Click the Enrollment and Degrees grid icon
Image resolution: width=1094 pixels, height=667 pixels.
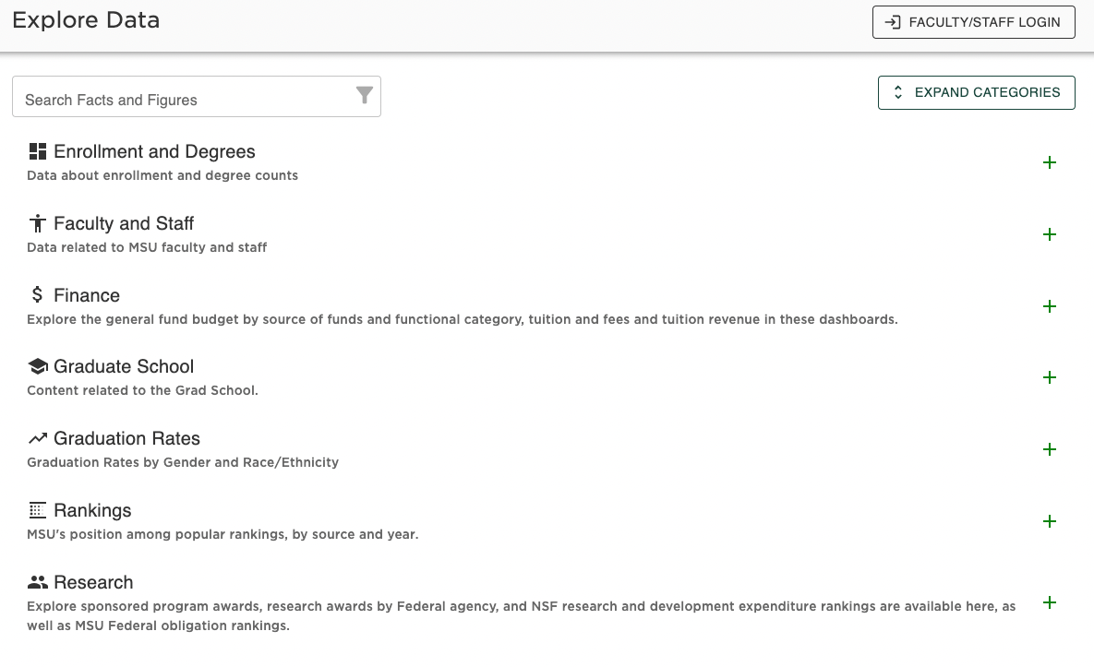[x=37, y=150]
